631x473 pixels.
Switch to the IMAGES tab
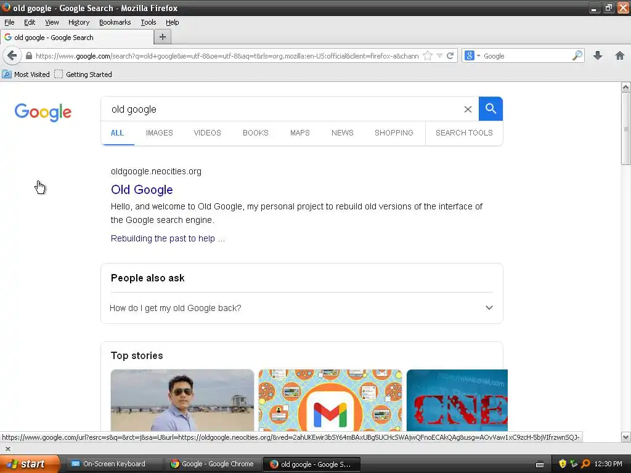pos(160,133)
